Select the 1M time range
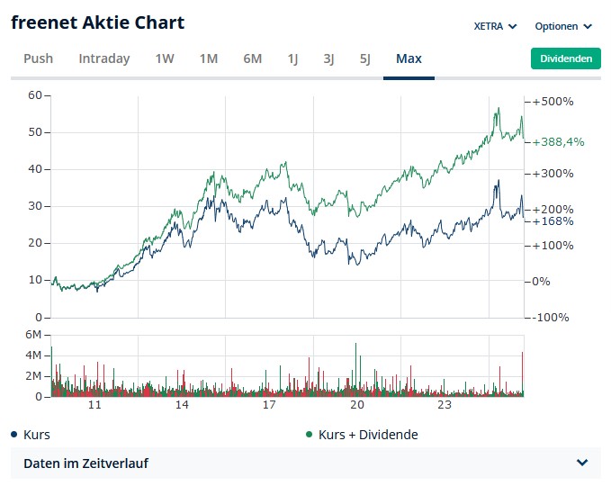 coord(209,58)
